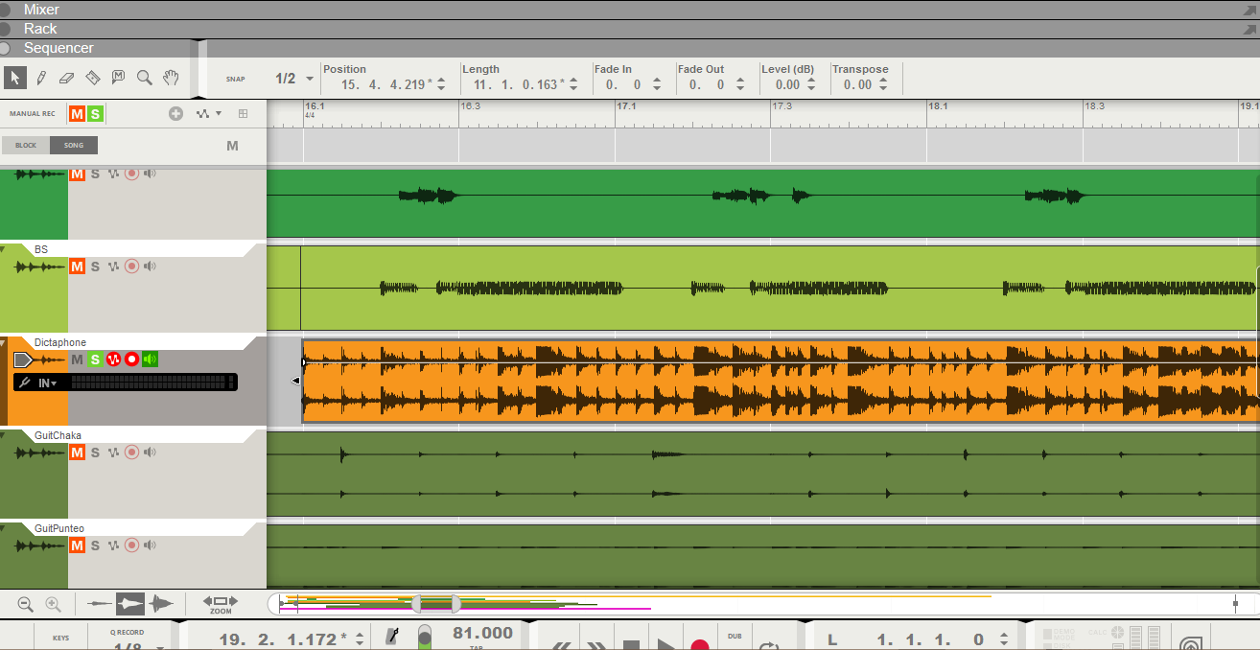Click the orange mute-all M beside MANUAL REC

tap(77, 114)
